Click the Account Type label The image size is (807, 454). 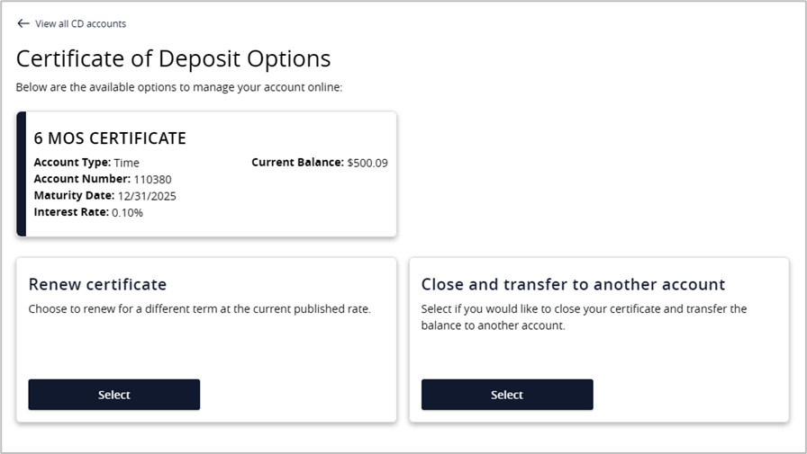72,163
